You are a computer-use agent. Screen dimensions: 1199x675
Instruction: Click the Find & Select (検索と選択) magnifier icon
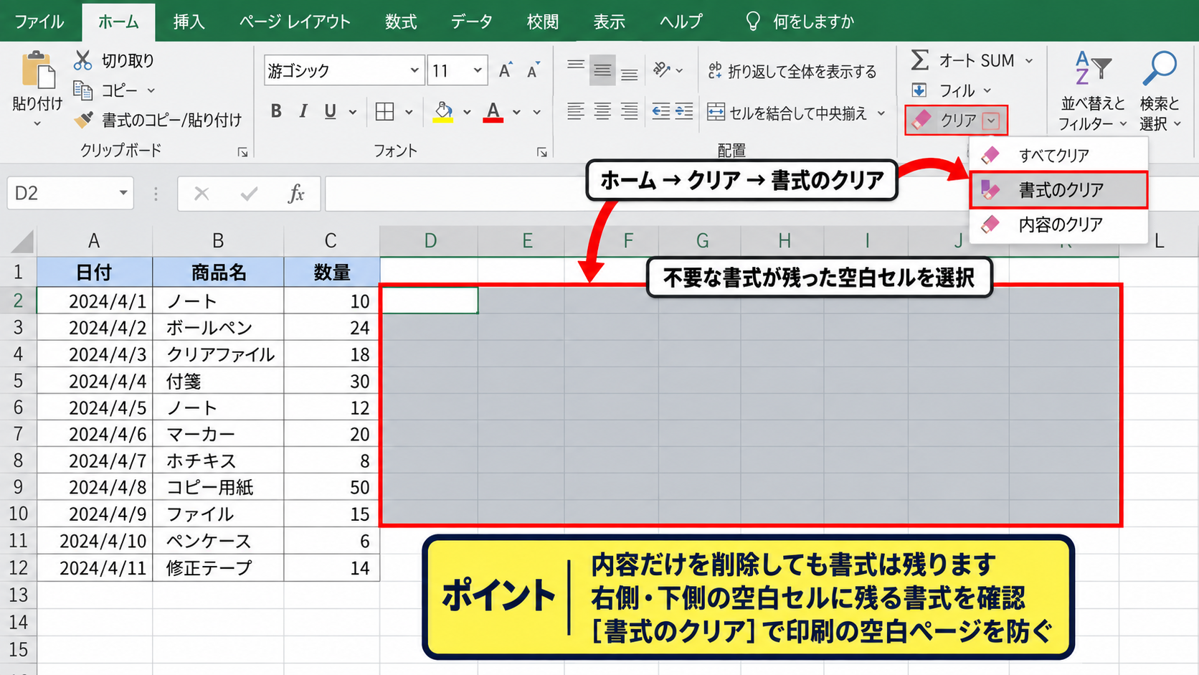coord(1160,68)
